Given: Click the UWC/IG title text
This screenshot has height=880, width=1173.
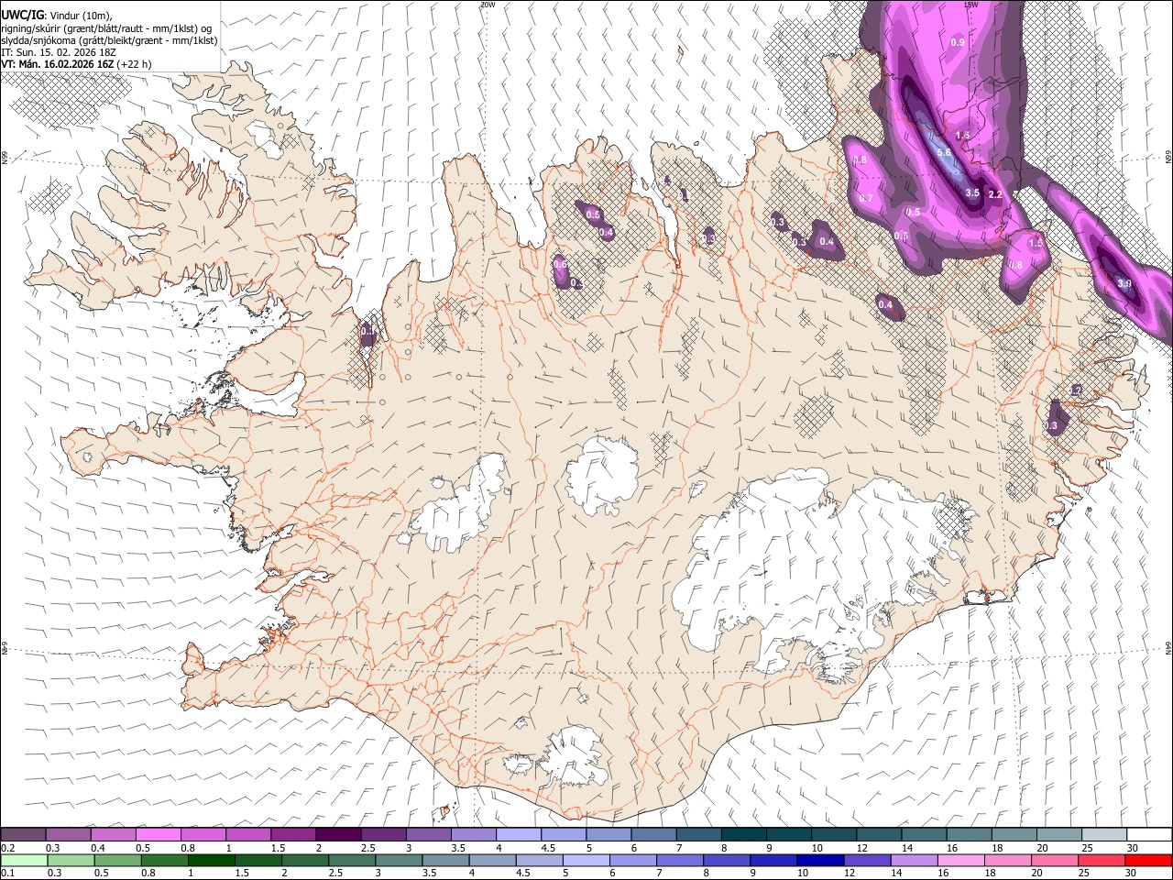Looking at the screenshot, I should [21, 15].
